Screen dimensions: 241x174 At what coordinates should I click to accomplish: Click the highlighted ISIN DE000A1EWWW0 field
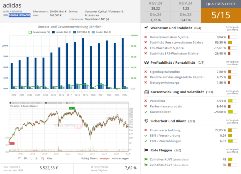(x=19, y=15)
